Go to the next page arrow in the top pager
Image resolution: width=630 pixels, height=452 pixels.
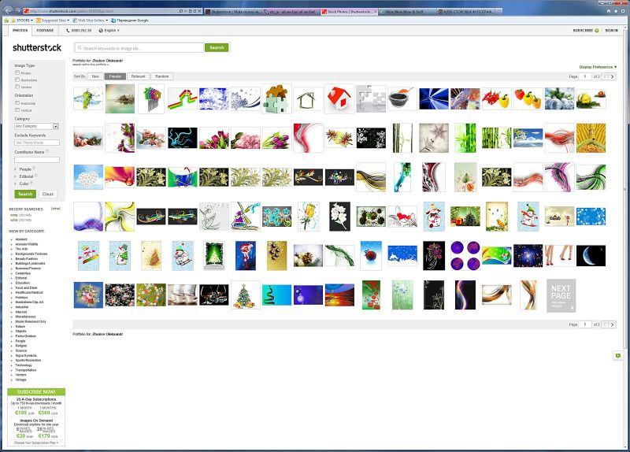pyautogui.click(x=613, y=76)
